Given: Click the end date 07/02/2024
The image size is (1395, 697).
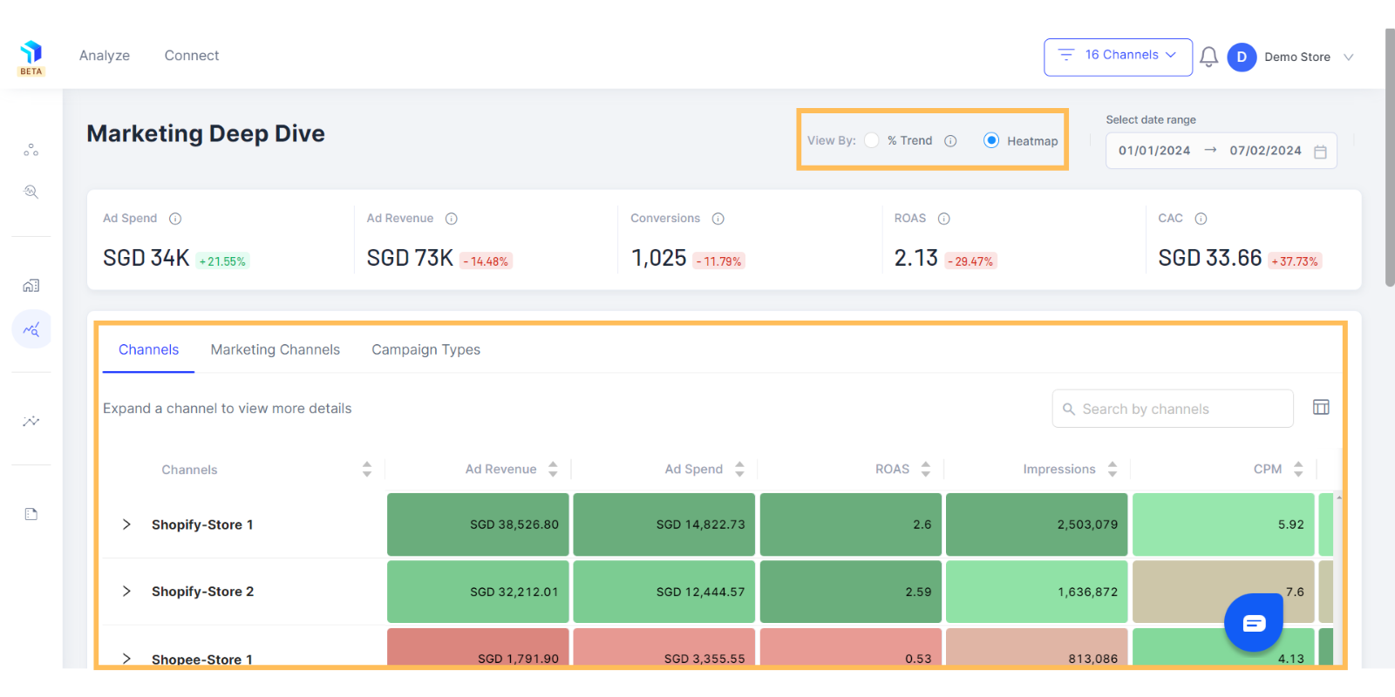Looking at the screenshot, I should 1265,151.
